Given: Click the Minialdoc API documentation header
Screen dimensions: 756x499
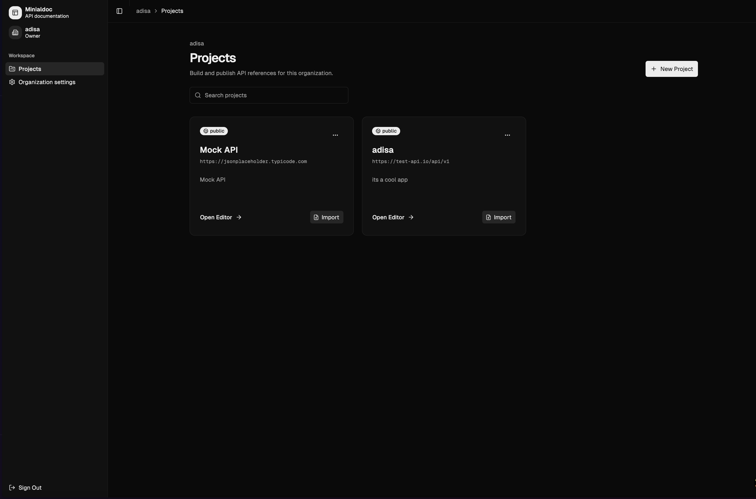Looking at the screenshot, I should (x=55, y=13).
